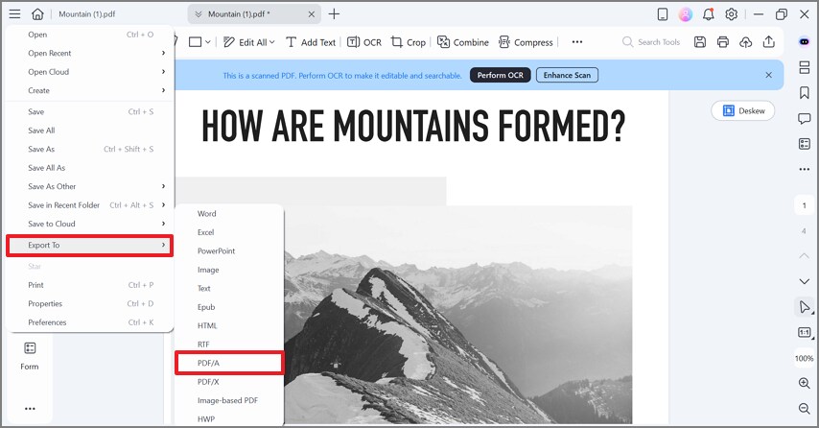Expand Open Cloud submenu
Image resolution: width=819 pixels, height=428 pixels.
90,72
